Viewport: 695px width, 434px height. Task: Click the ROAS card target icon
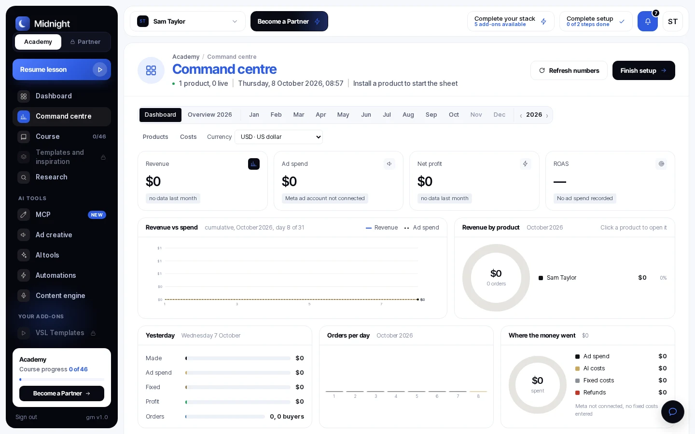click(x=661, y=164)
